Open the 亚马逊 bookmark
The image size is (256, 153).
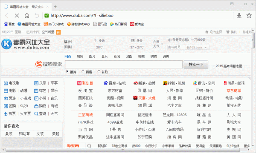[x=100, y=24]
